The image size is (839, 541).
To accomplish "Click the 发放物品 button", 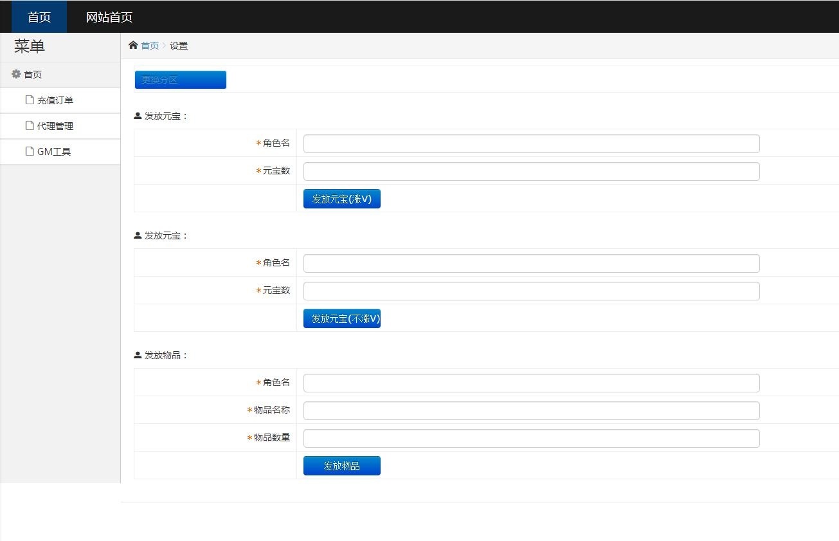I will point(341,465).
